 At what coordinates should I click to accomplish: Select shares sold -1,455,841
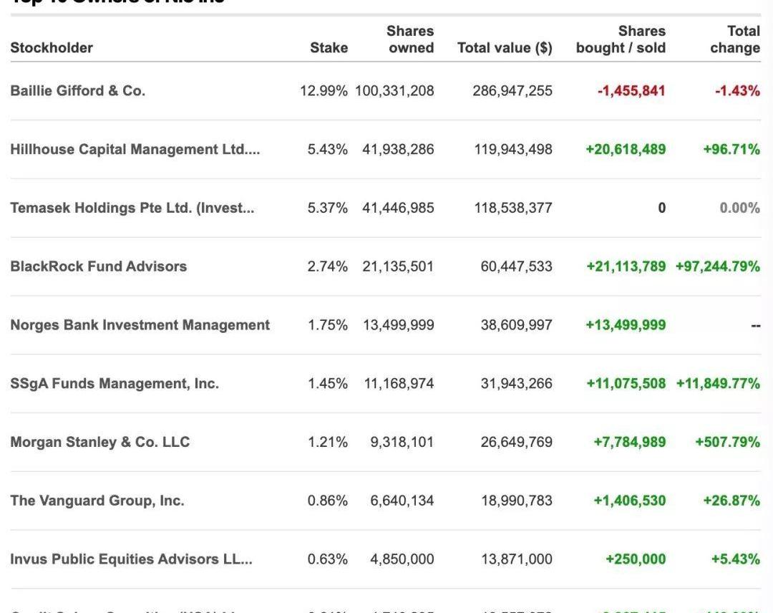click(x=631, y=91)
